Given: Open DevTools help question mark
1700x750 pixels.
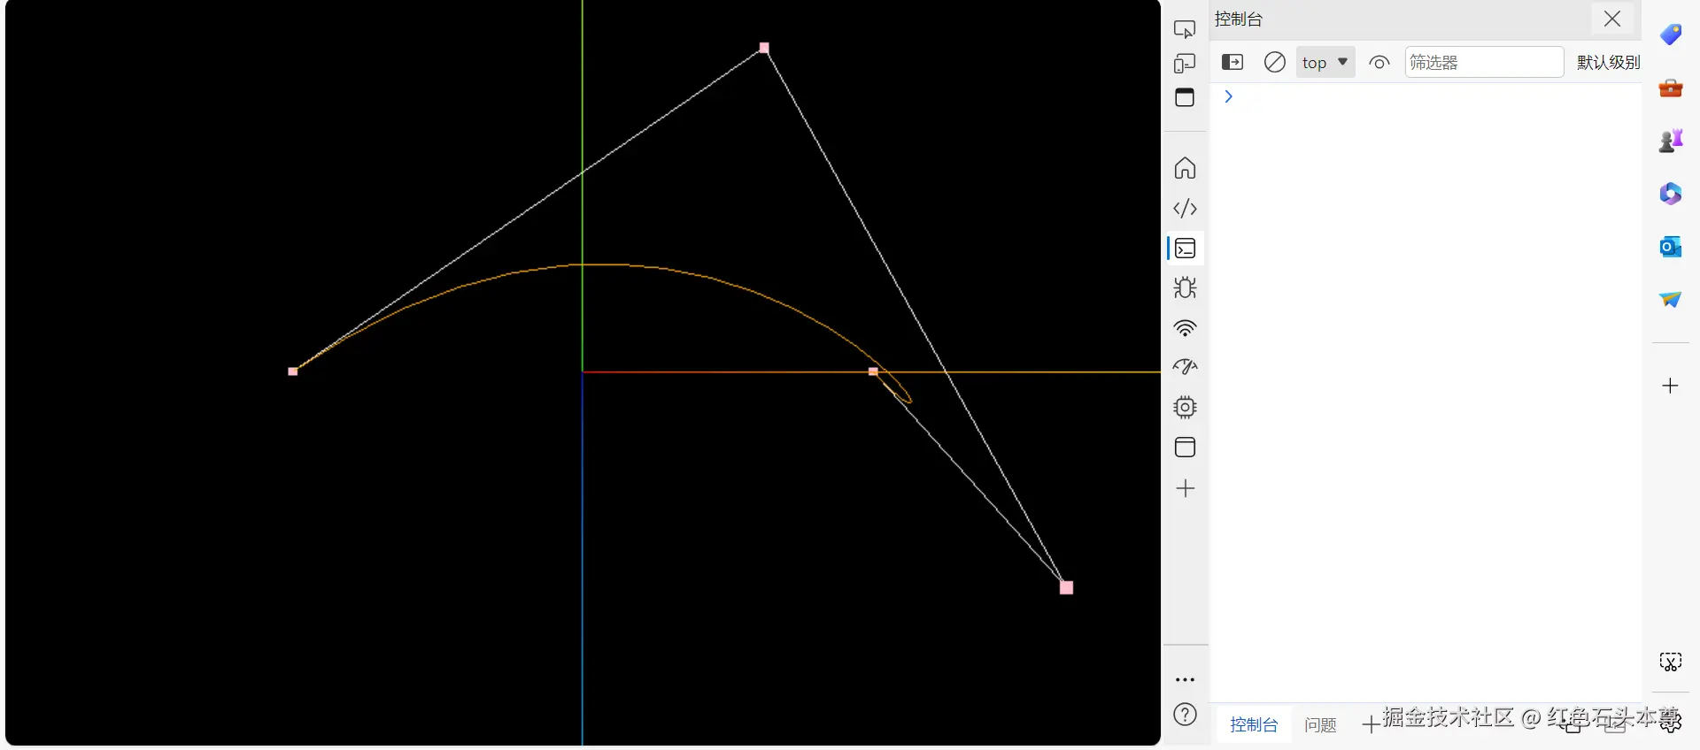Looking at the screenshot, I should tap(1185, 715).
